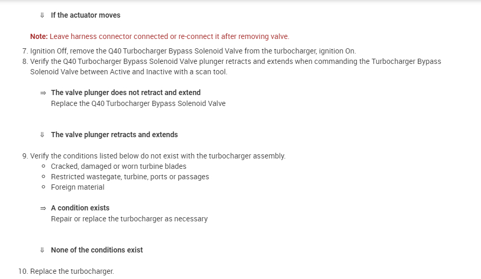Click the down arrow beside "plunger retracts and extends"
The width and height of the screenshot is (481, 279).
(42, 135)
